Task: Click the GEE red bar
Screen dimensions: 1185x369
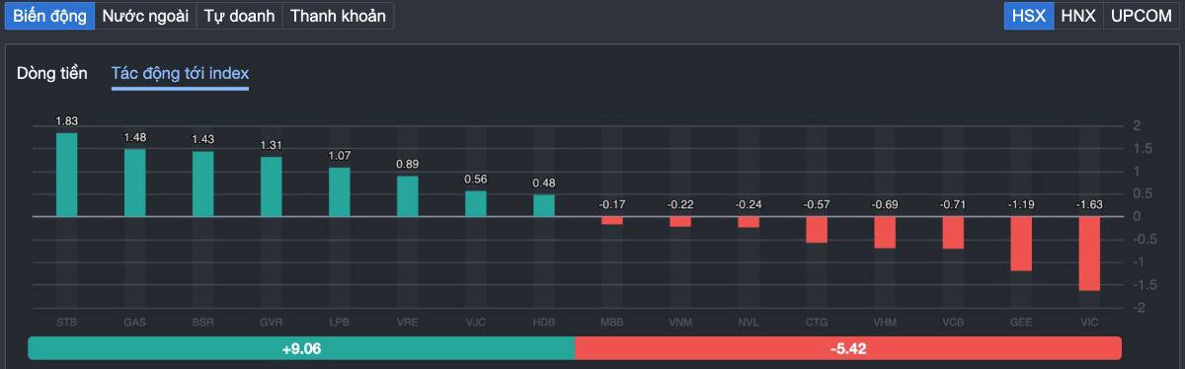Action: tap(1021, 243)
